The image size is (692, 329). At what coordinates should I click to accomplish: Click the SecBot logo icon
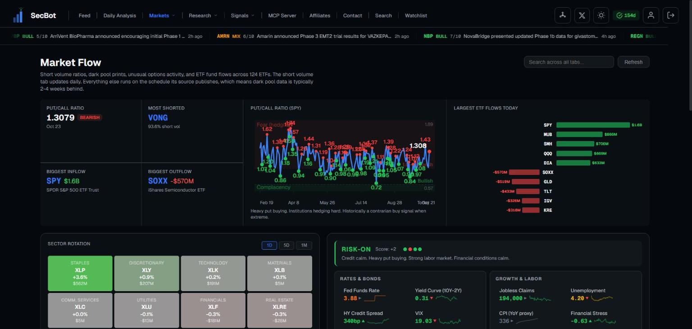pos(18,15)
